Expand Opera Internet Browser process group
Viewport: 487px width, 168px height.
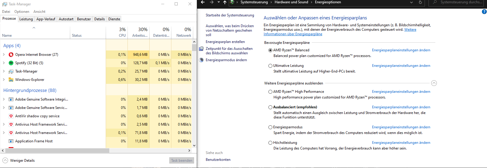point(4,55)
